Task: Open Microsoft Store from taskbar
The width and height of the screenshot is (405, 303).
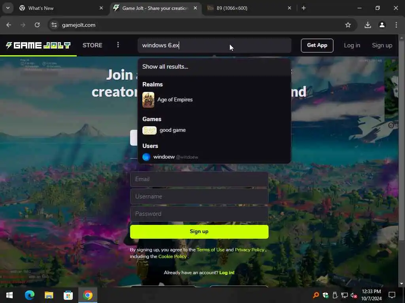Action: [68, 295]
